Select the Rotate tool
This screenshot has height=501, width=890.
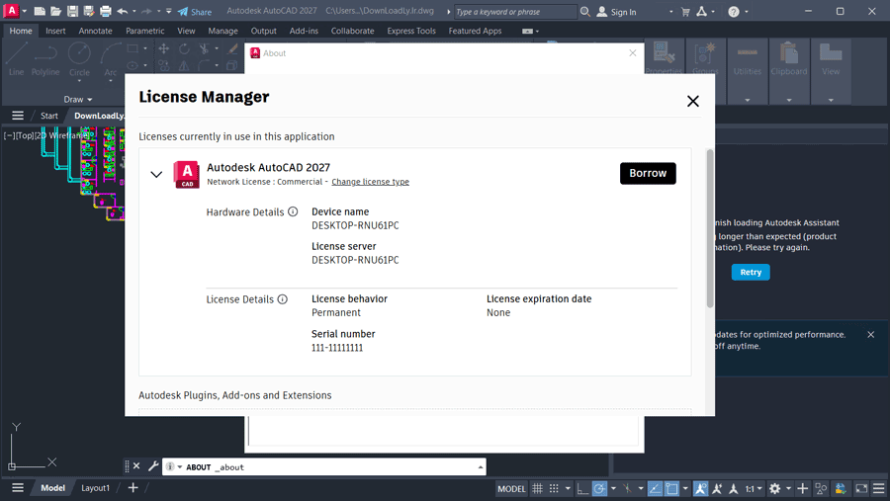point(184,48)
